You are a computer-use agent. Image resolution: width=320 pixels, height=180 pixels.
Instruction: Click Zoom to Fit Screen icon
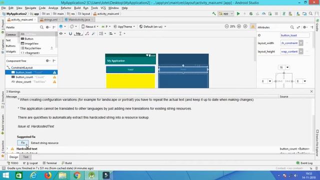(x=245, y=26)
